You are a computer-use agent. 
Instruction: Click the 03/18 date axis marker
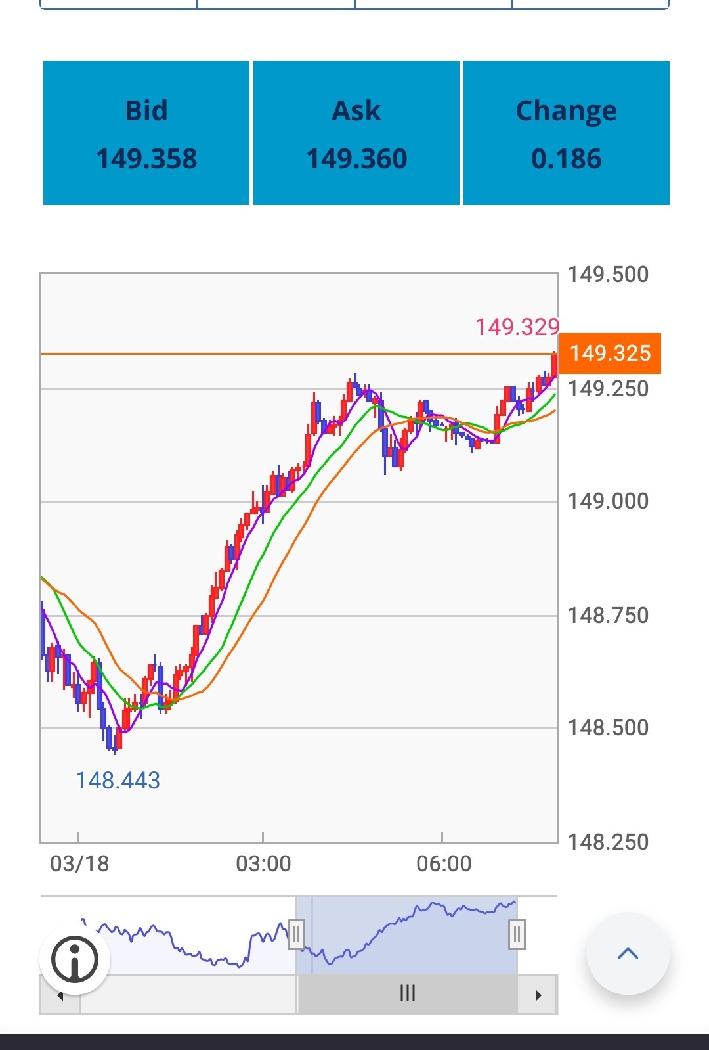click(79, 863)
